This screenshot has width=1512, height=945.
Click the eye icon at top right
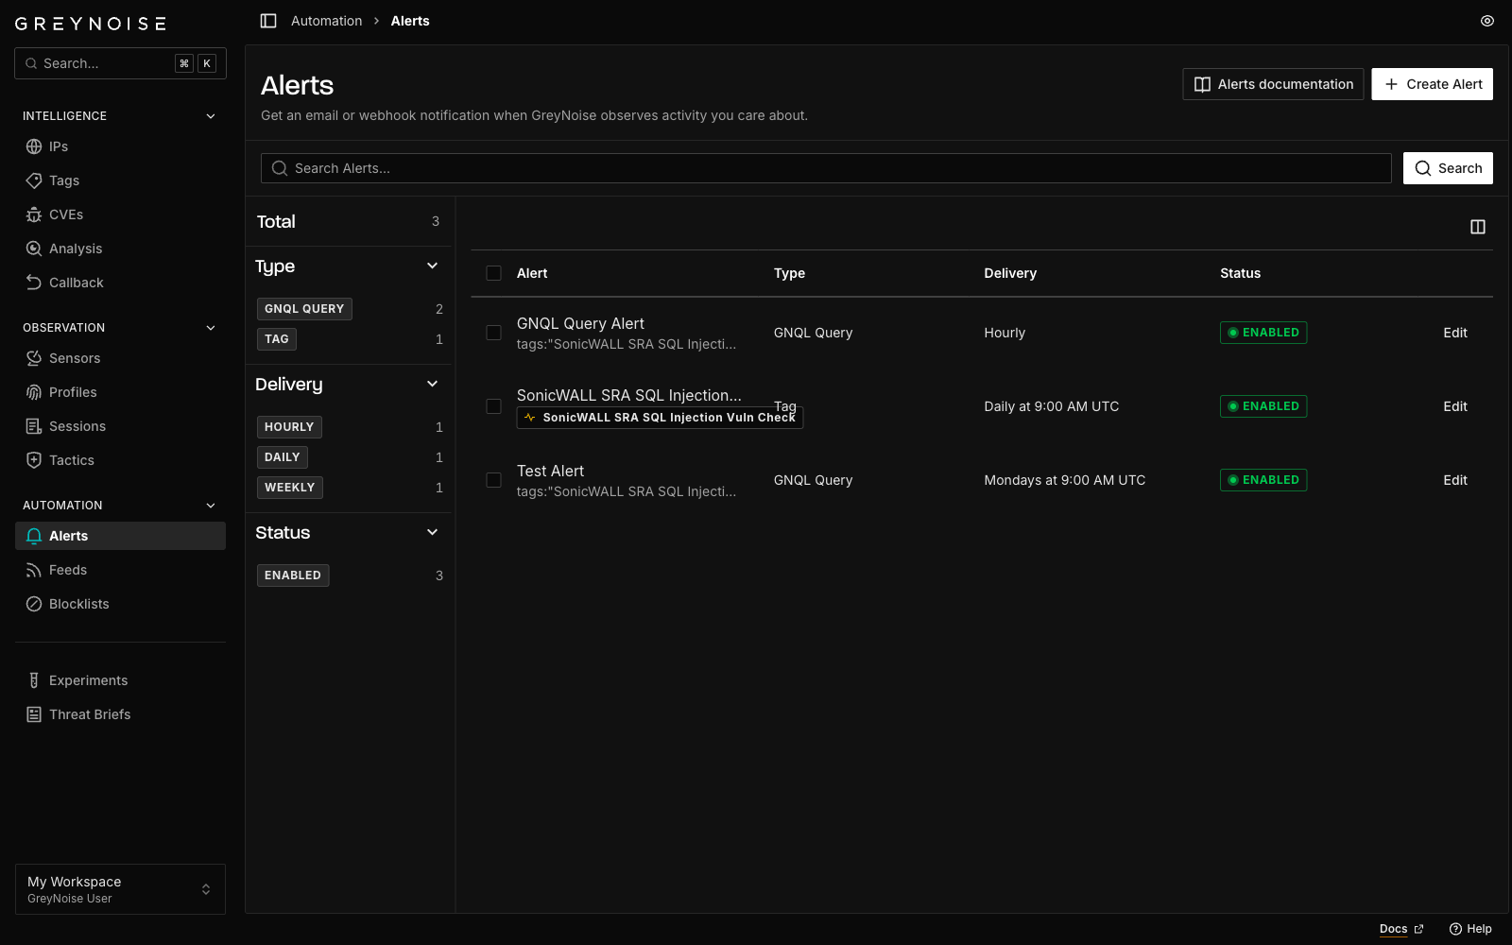[1487, 21]
